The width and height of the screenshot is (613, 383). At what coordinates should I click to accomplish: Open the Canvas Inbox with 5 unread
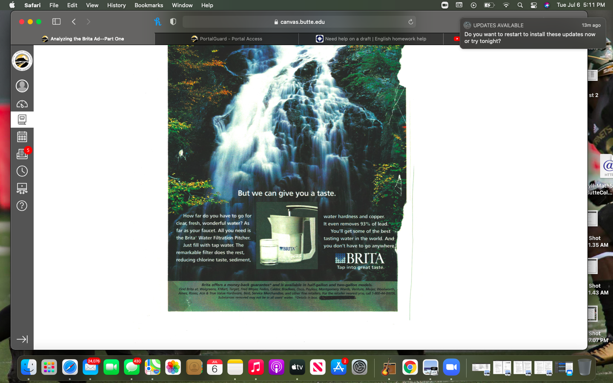point(22,154)
